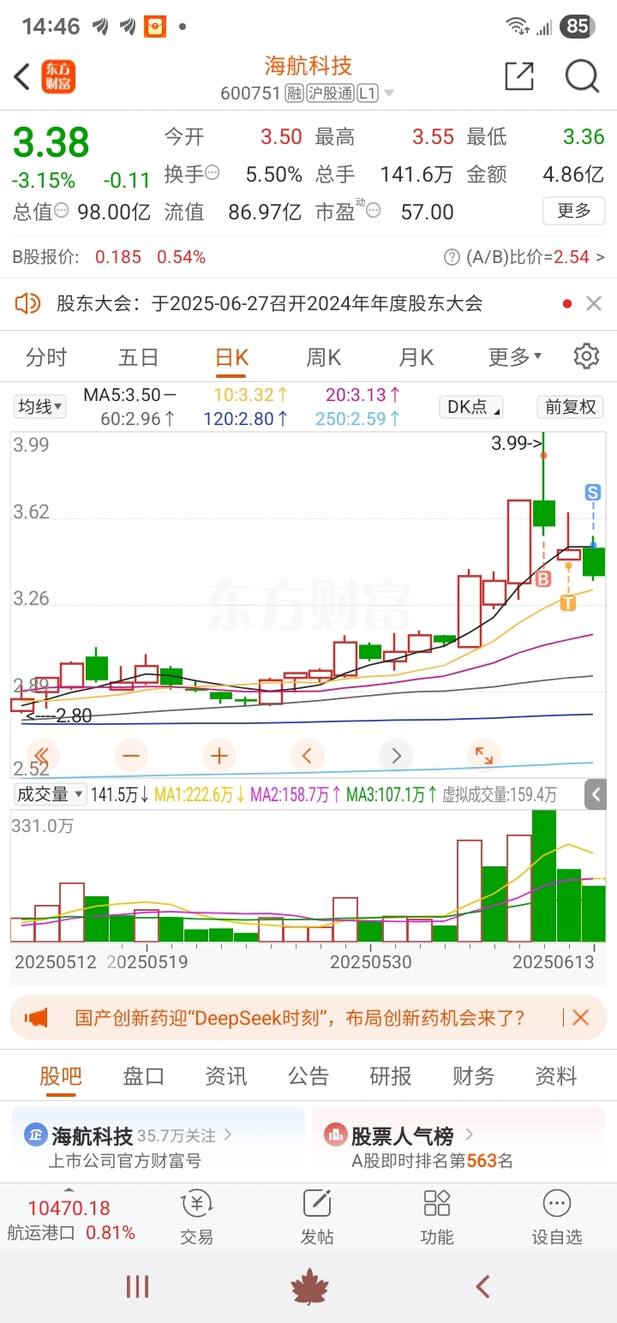Open the 国产创新药 DeepSeek时刻 promo link
The height and width of the screenshot is (1323, 617).
(x=300, y=1018)
